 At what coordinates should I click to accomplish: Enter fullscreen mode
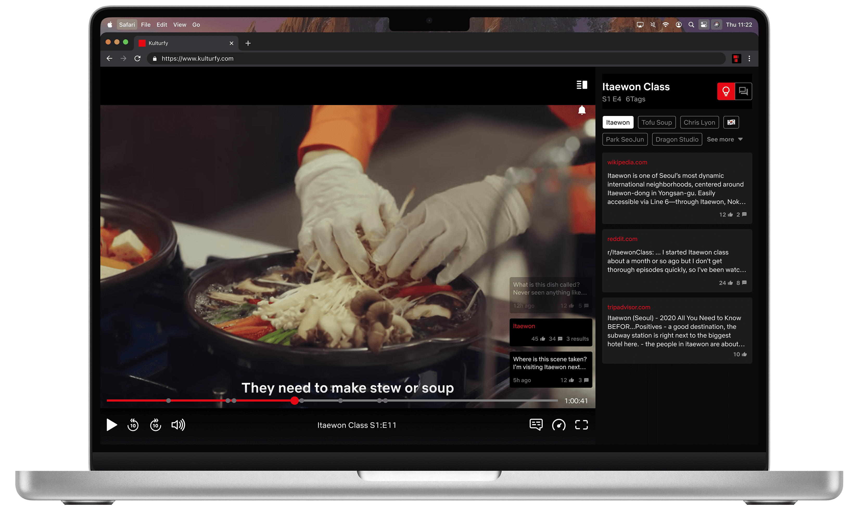coord(581,425)
